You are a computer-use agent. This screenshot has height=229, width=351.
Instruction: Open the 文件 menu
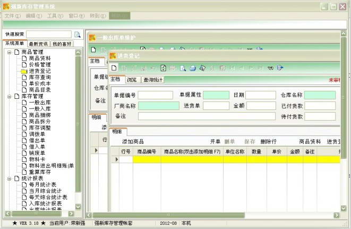[x=13, y=16]
